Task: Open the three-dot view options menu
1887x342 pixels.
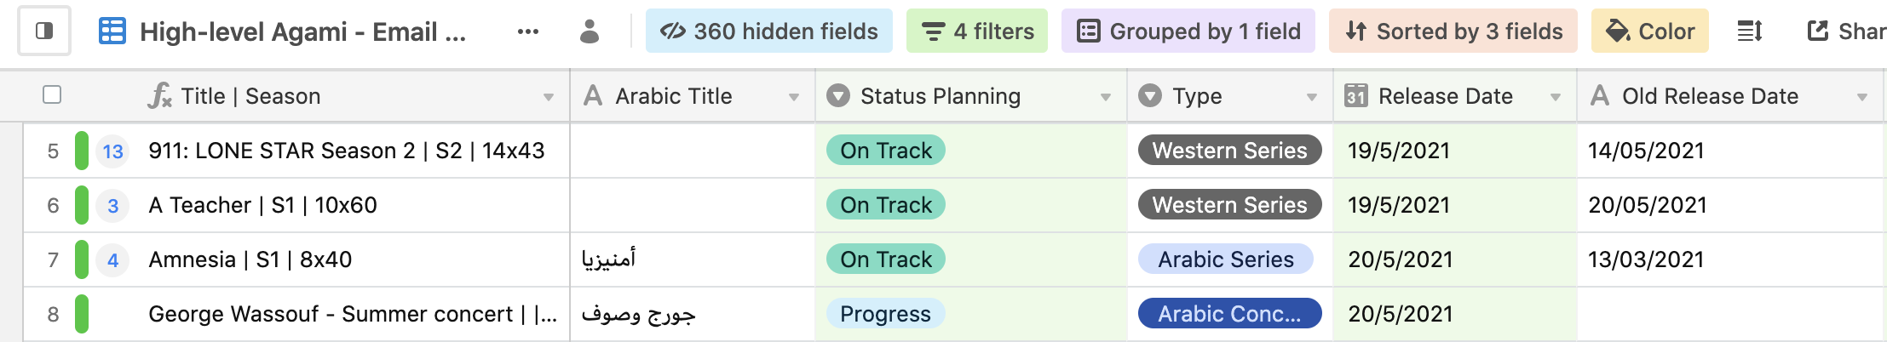Action: pos(528,31)
